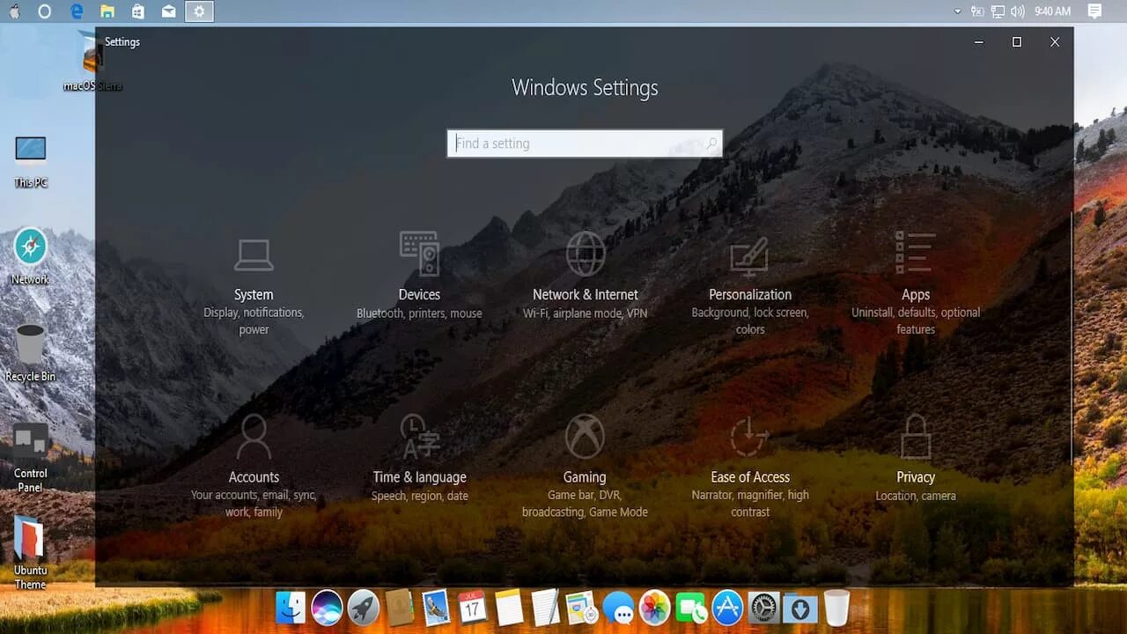1127x634 pixels.
Task: Maximize the Settings window
Action: [1017, 41]
